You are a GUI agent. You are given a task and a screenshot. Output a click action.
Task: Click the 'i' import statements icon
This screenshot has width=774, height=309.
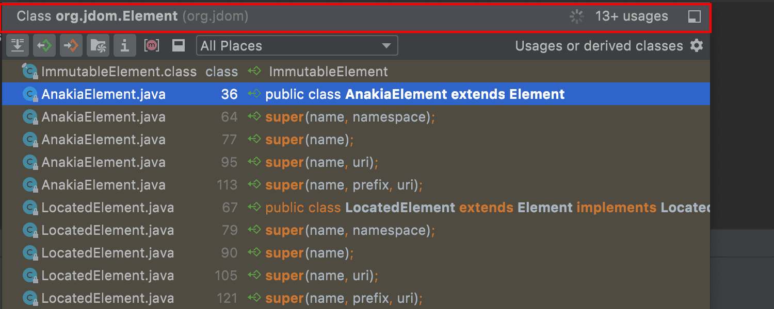124,46
